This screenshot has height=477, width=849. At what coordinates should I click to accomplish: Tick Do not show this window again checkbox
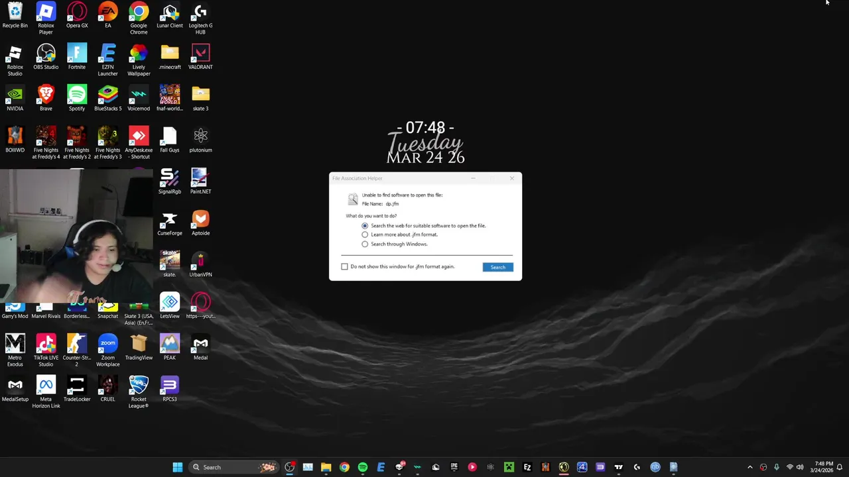coord(344,266)
